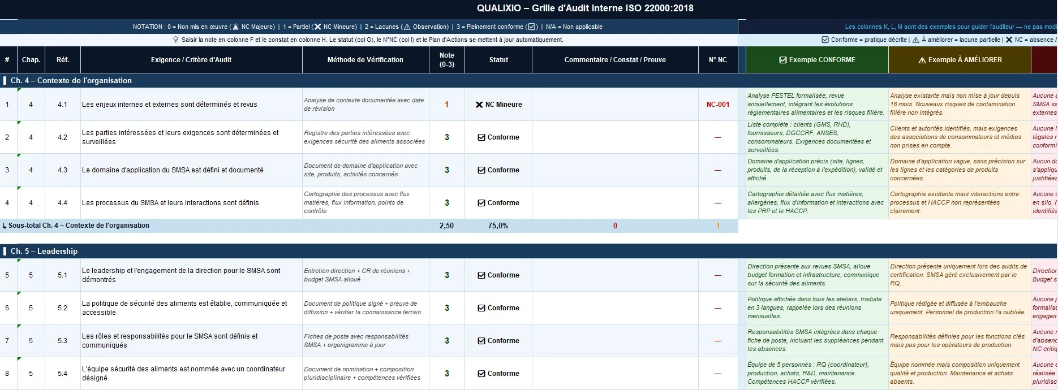
Task: Click the 'Conforme' status in row 5.3
Action: (498, 341)
